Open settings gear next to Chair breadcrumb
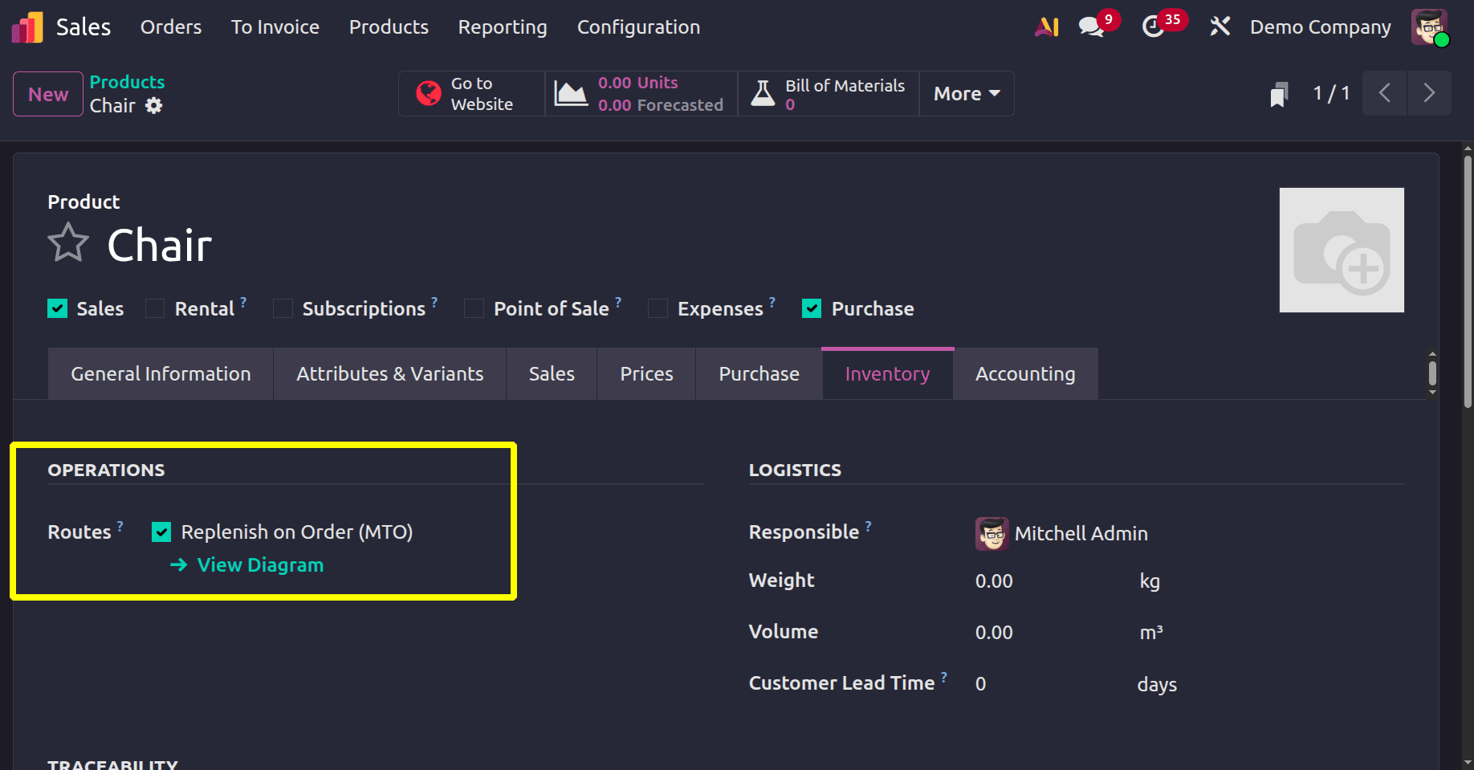Screen dimensions: 1474x770 (x=155, y=105)
